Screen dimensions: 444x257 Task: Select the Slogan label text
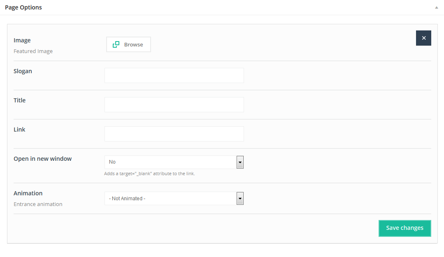23,71
